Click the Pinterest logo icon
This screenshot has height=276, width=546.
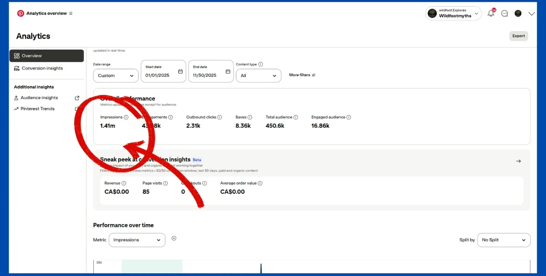coord(20,14)
